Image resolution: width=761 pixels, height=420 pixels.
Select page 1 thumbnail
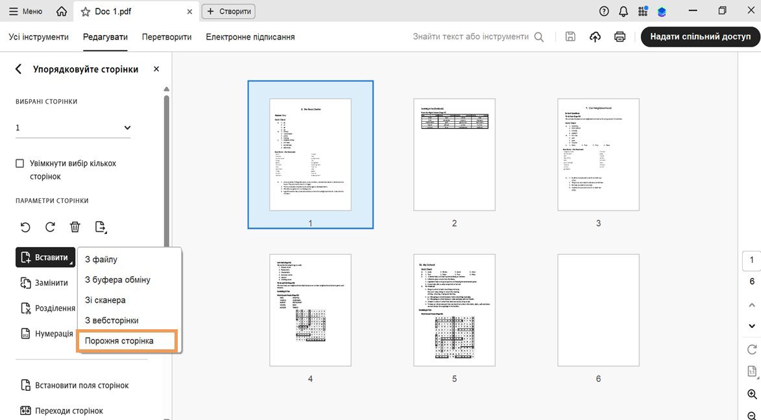310,155
